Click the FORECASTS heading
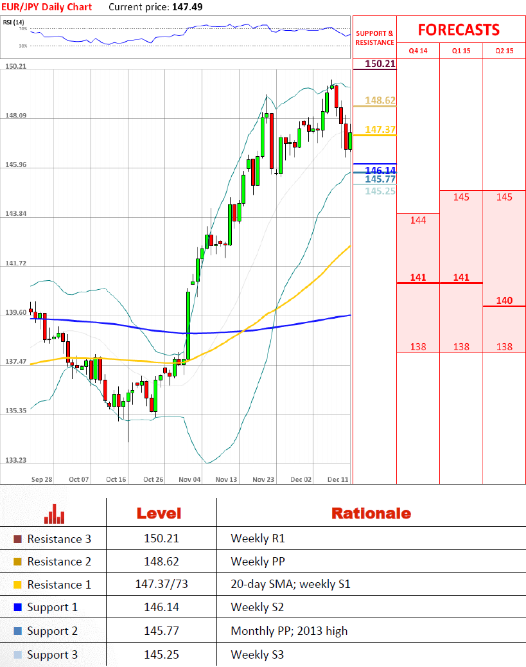Viewport: 526px width, 667px height. 459,30
